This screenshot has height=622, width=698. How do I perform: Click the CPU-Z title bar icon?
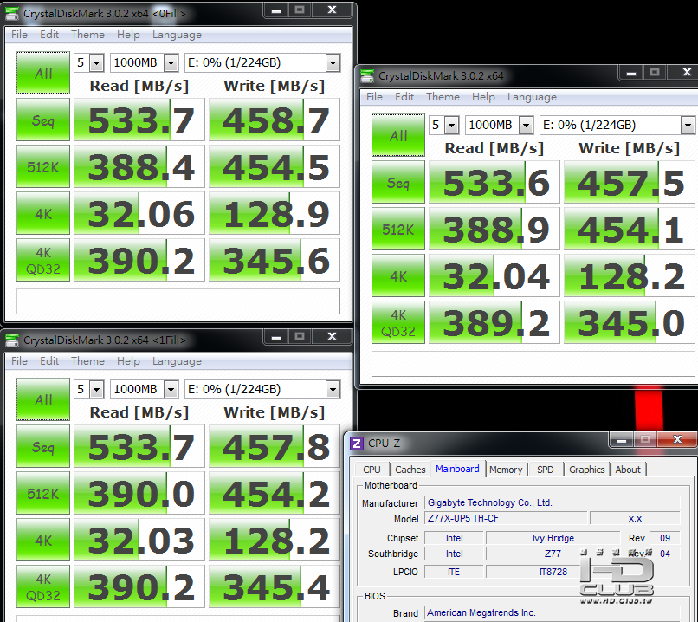[357, 444]
